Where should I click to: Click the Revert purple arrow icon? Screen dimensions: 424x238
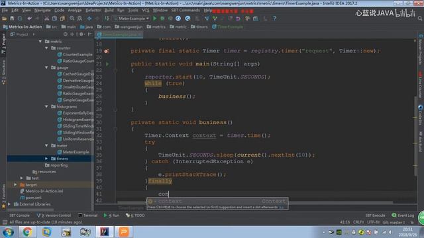point(238,19)
